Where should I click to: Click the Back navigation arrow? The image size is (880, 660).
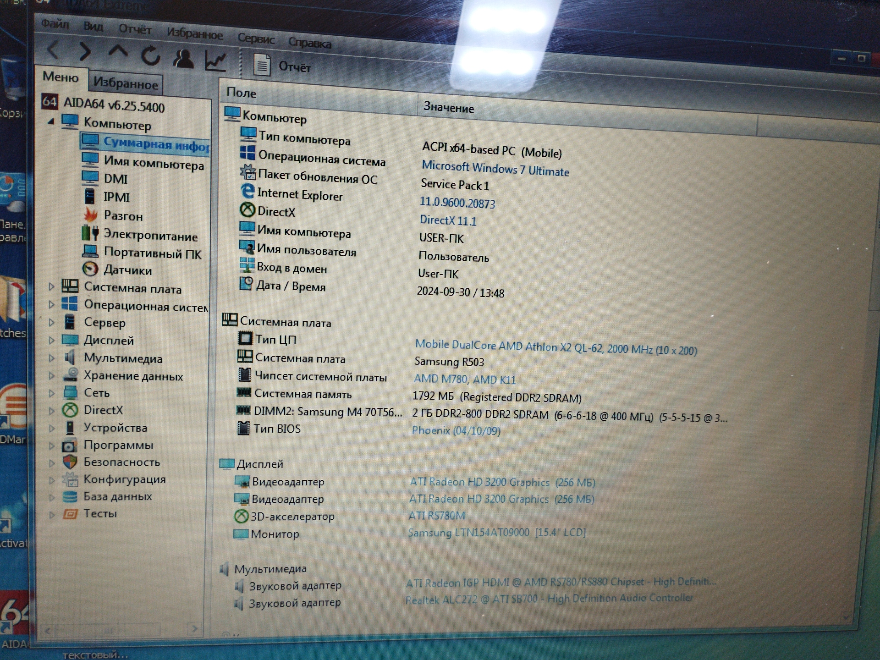pyautogui.click(x=53, y=50)
